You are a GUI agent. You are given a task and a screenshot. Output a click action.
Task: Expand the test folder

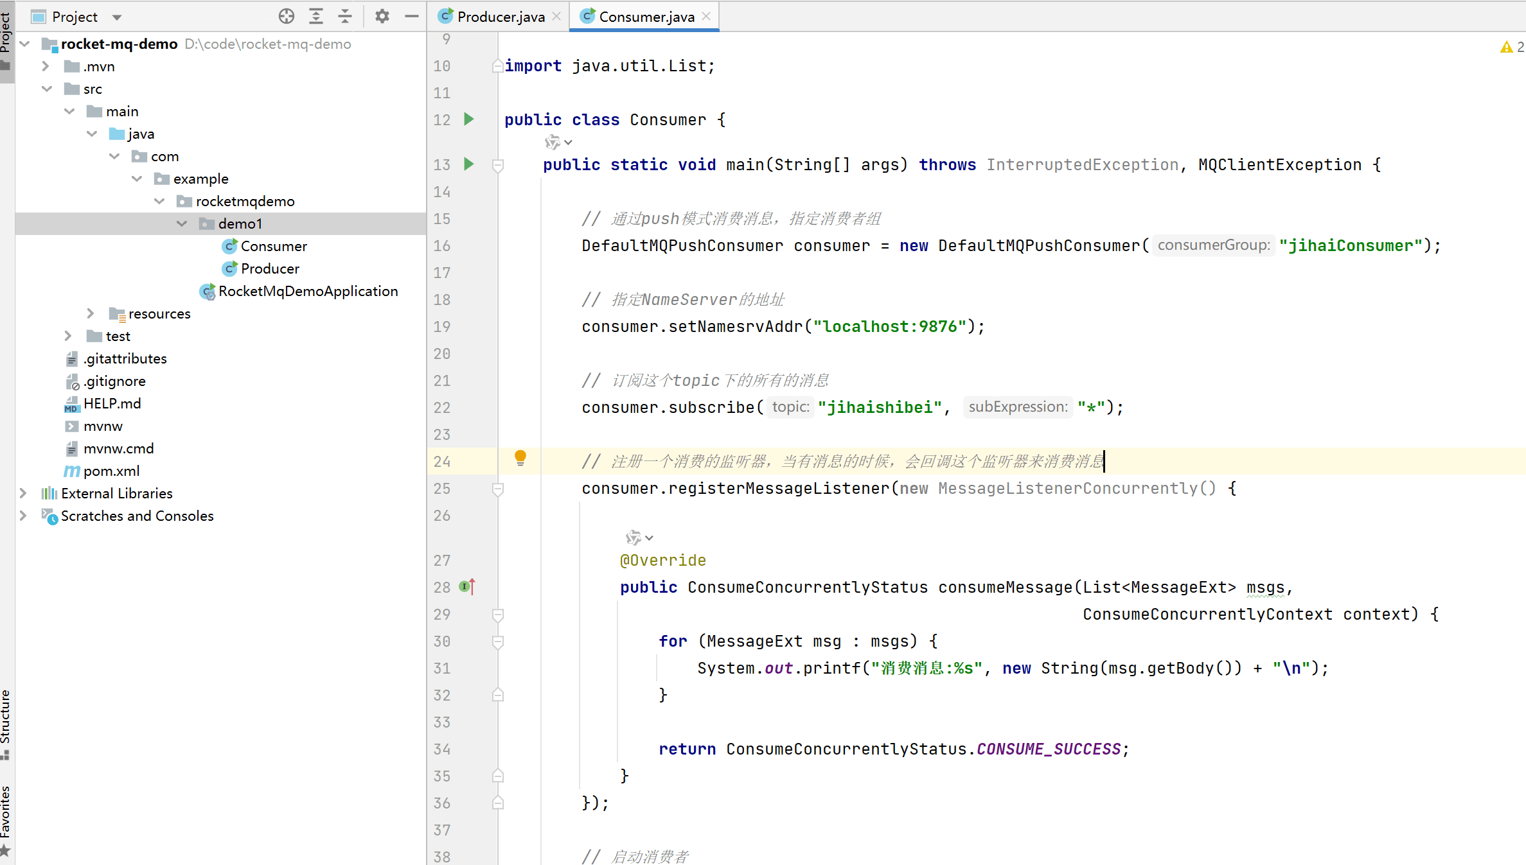point(68,336)
